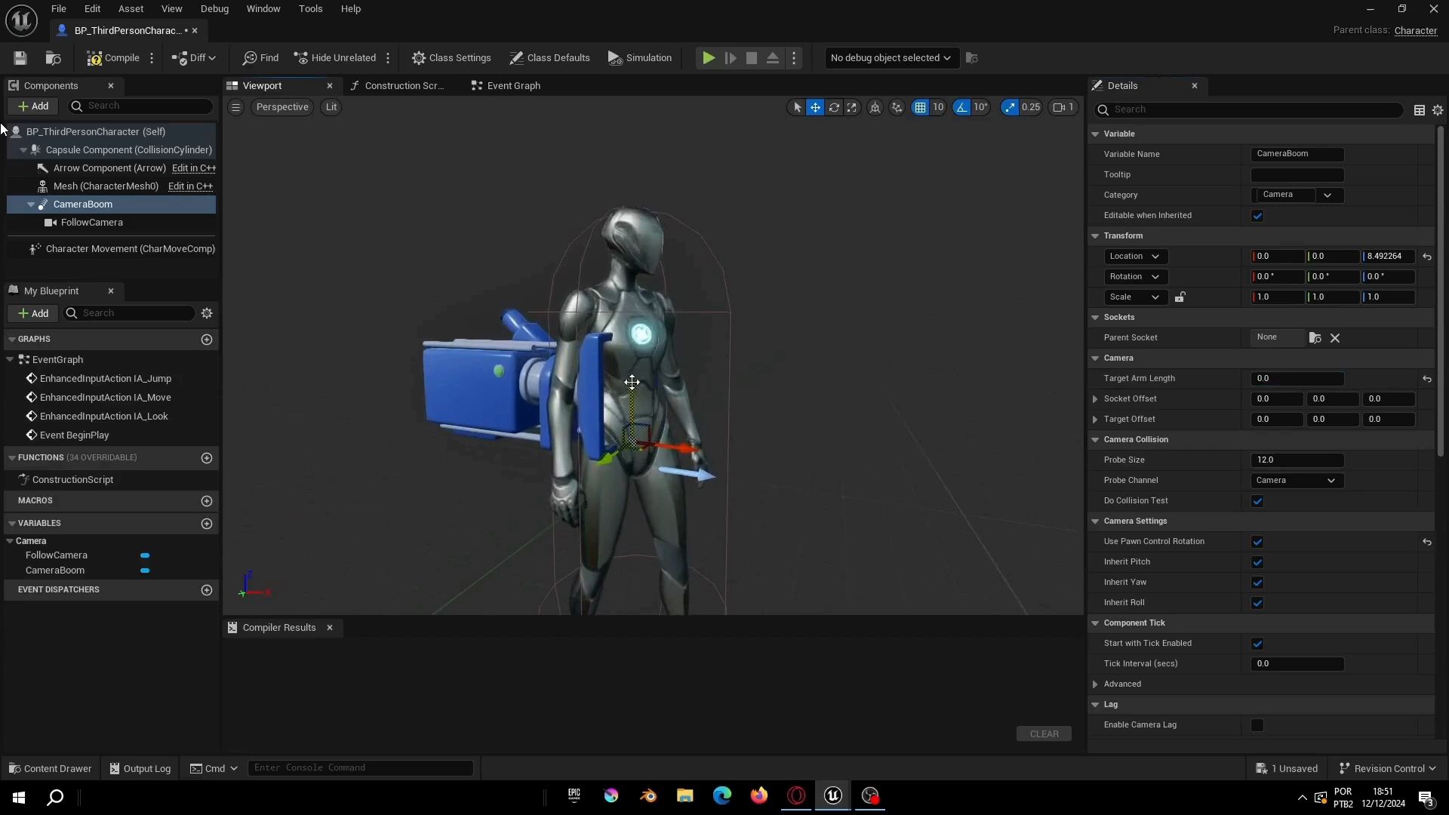Select the translate gizmo tool
Image resolution: width=1449 pixels, height=815 pixels.
coord(815,107)
